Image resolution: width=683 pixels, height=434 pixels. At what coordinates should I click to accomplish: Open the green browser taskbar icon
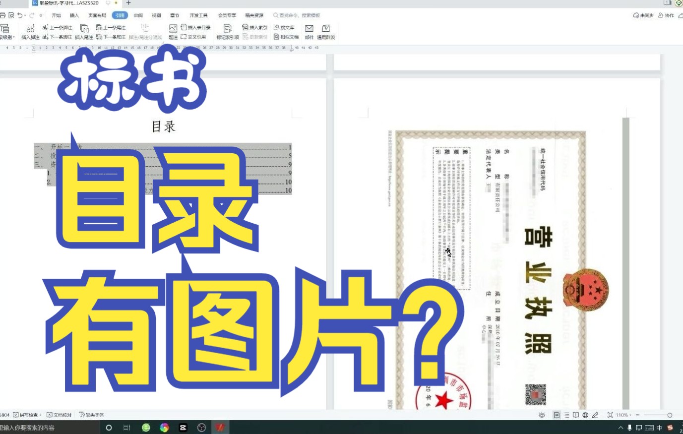146,428
